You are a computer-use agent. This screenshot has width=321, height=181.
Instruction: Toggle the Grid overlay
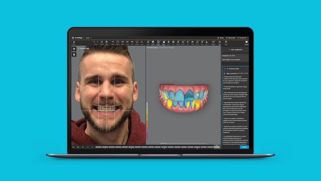click(x=173, y=42)
